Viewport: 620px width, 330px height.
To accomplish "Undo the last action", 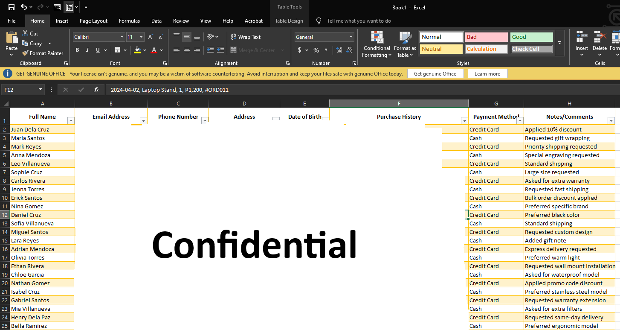I will point(24,7).
